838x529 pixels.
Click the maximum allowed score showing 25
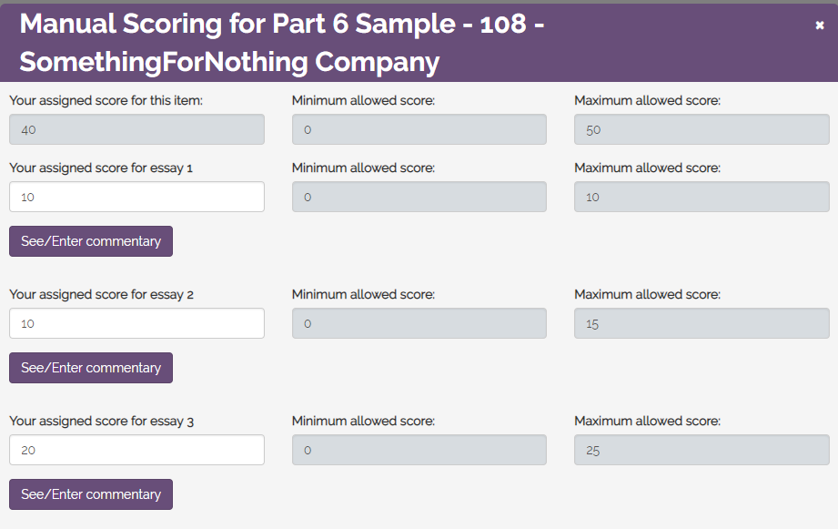(701, 449)
